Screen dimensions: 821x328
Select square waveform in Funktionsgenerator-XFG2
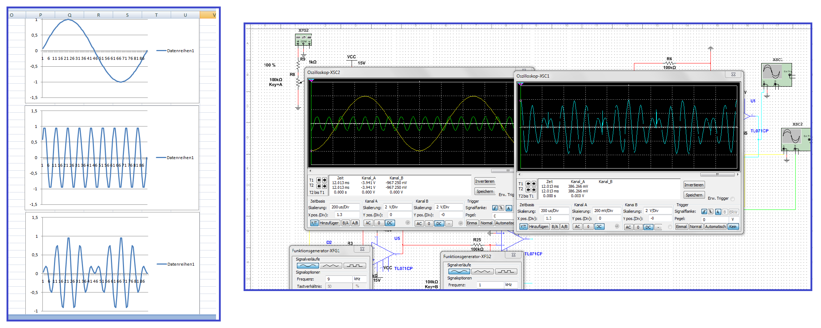pos(506,271)
